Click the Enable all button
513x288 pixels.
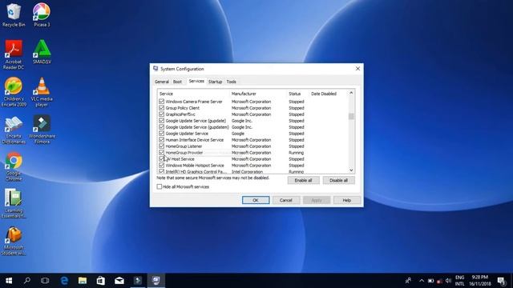click(x=303, y=180)
